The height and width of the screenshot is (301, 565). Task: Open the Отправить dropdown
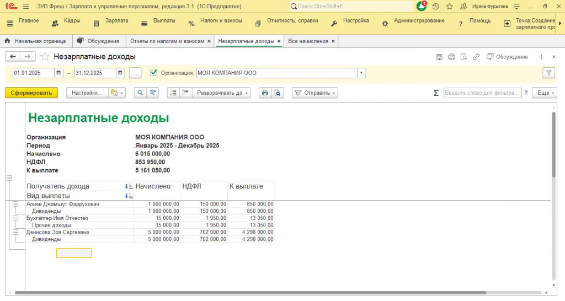point(315,93)
